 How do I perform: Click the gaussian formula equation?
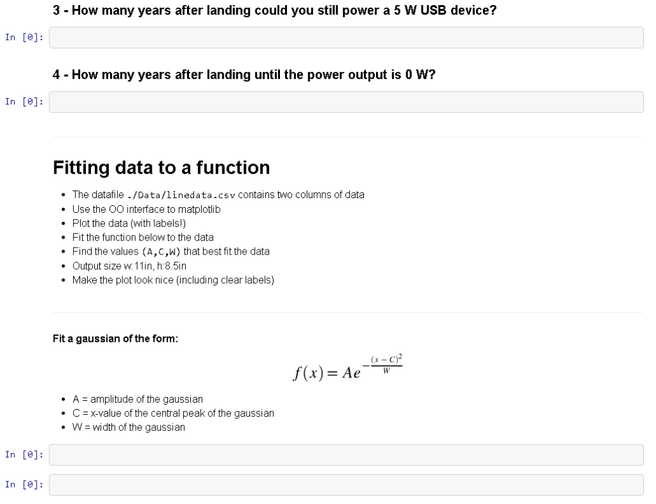point(347,369)
